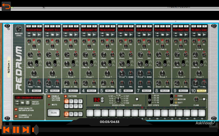Select pattern bank C
Screen dimensions: 219x136
point(76,114)
